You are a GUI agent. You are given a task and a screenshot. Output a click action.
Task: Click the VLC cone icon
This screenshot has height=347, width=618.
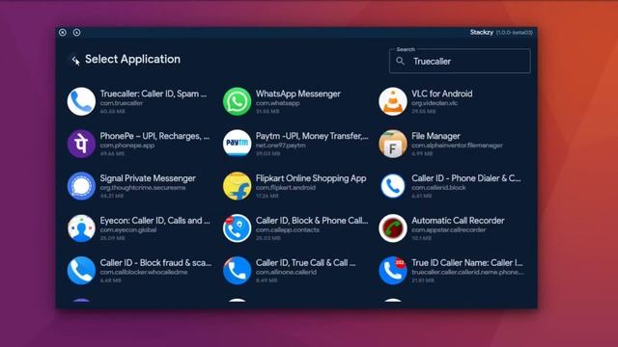coord(393,101)
